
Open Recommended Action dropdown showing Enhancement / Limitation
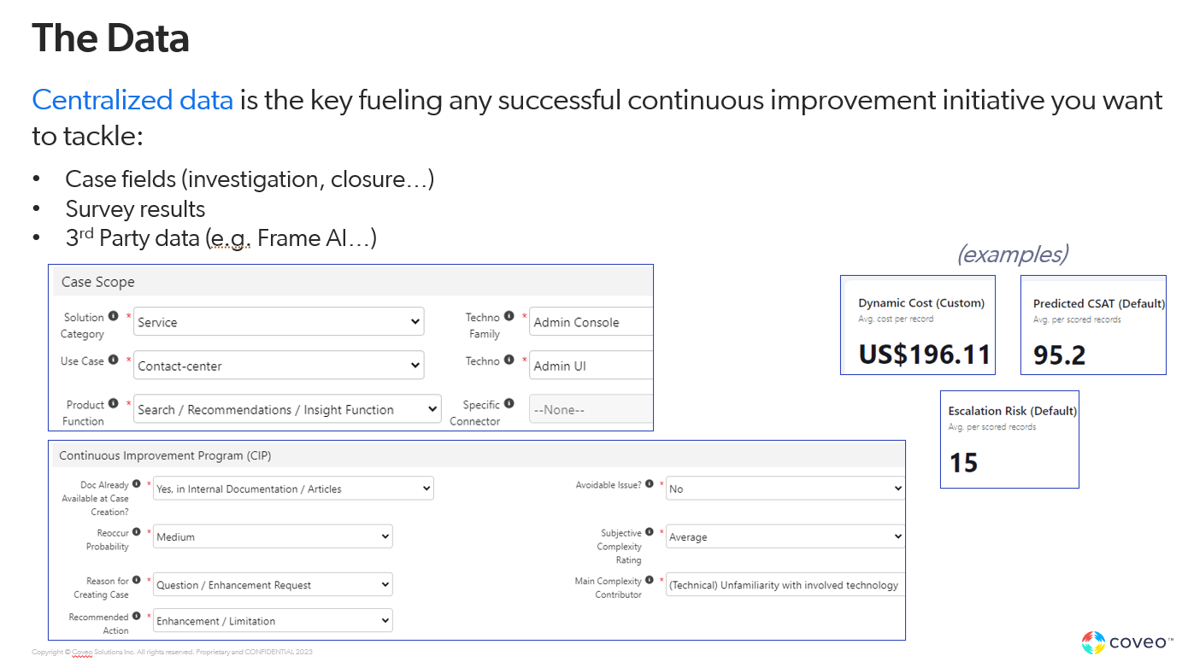[273, 621]
